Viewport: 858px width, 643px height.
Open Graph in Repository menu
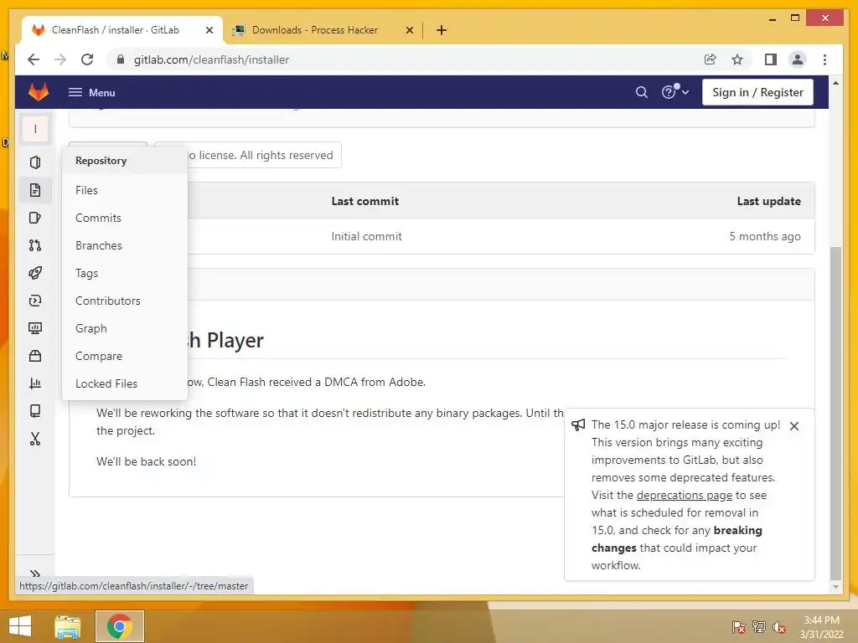tap(90, 328)
